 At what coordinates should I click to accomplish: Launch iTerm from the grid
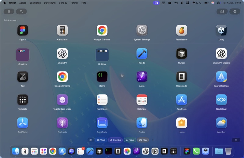(x=102, y=77)
